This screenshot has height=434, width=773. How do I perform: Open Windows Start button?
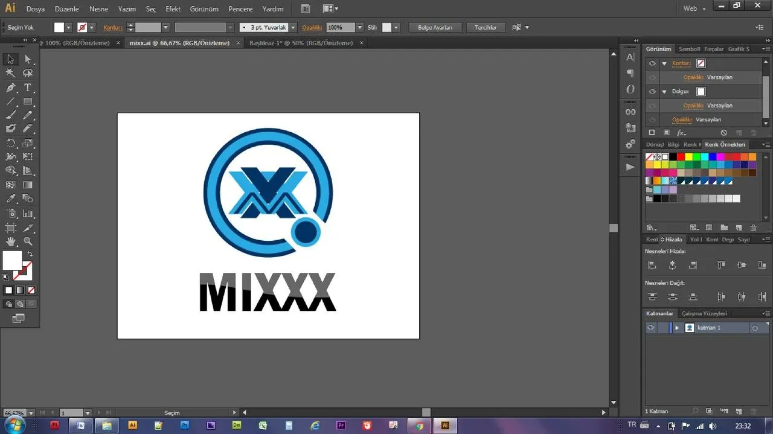pos(14,425)
